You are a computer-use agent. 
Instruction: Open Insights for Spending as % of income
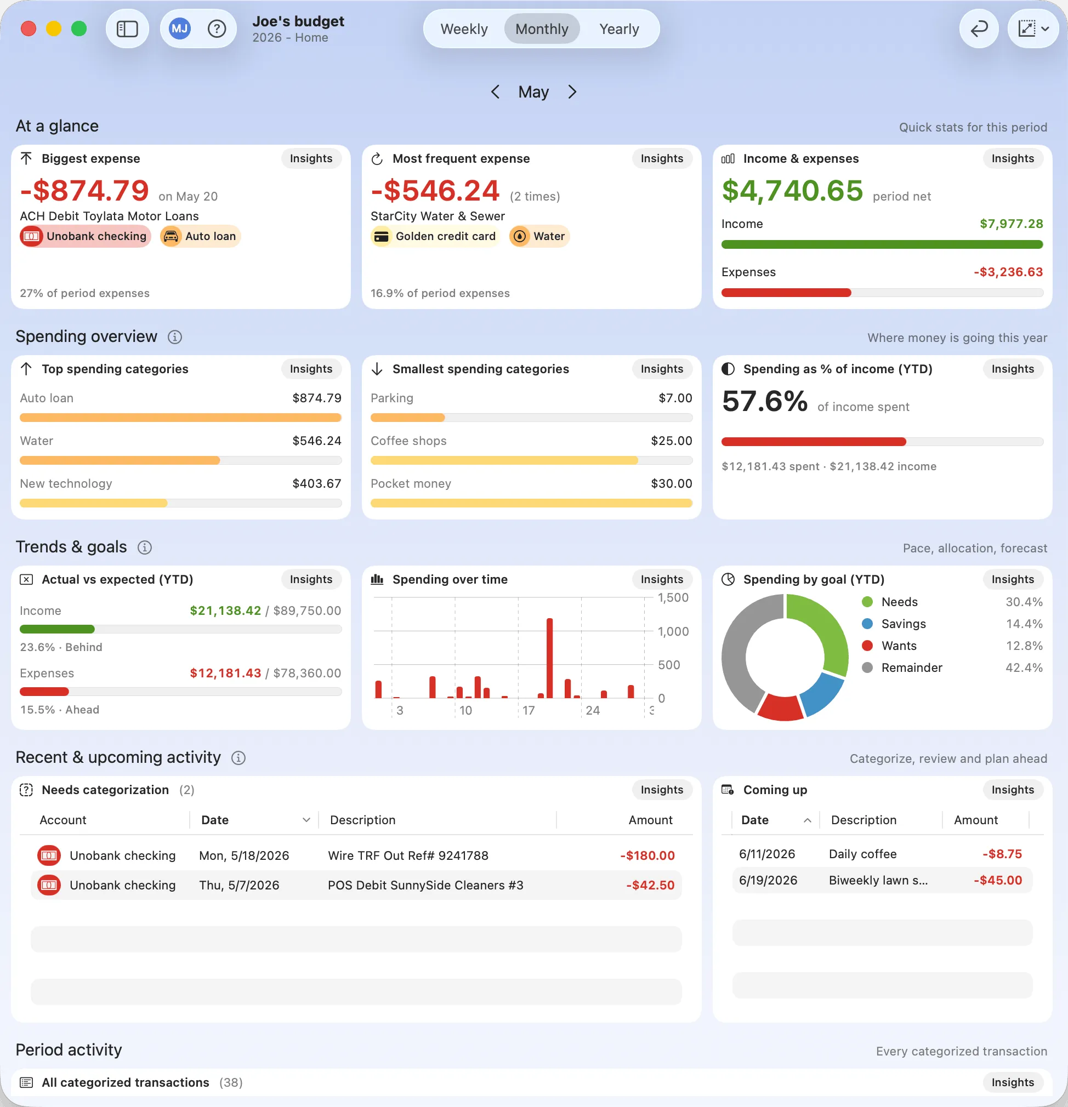coord(1013,369)
